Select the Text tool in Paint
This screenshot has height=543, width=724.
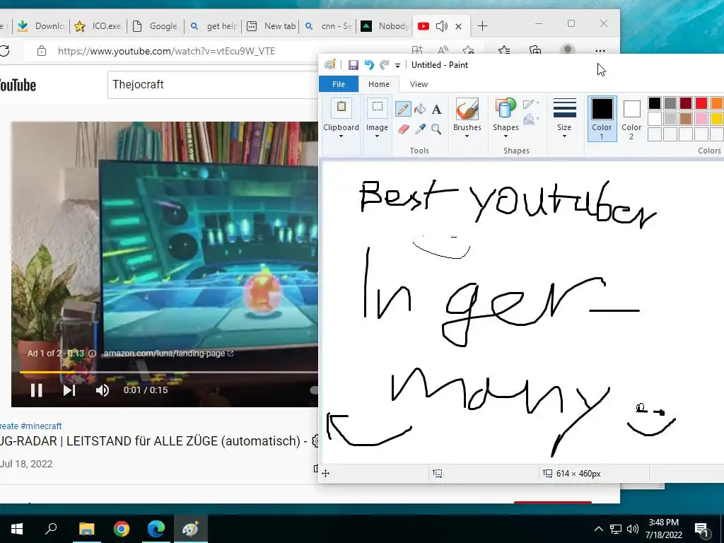(x=436, y=110)
